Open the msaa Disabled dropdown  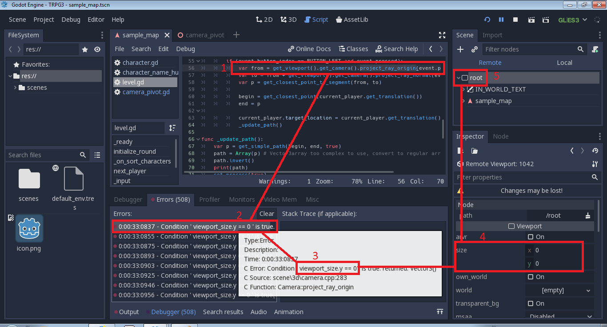click(559, 316)
